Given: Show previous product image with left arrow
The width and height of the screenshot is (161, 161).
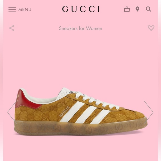Looking at the screenshot, I should click(x=11, y=112).
